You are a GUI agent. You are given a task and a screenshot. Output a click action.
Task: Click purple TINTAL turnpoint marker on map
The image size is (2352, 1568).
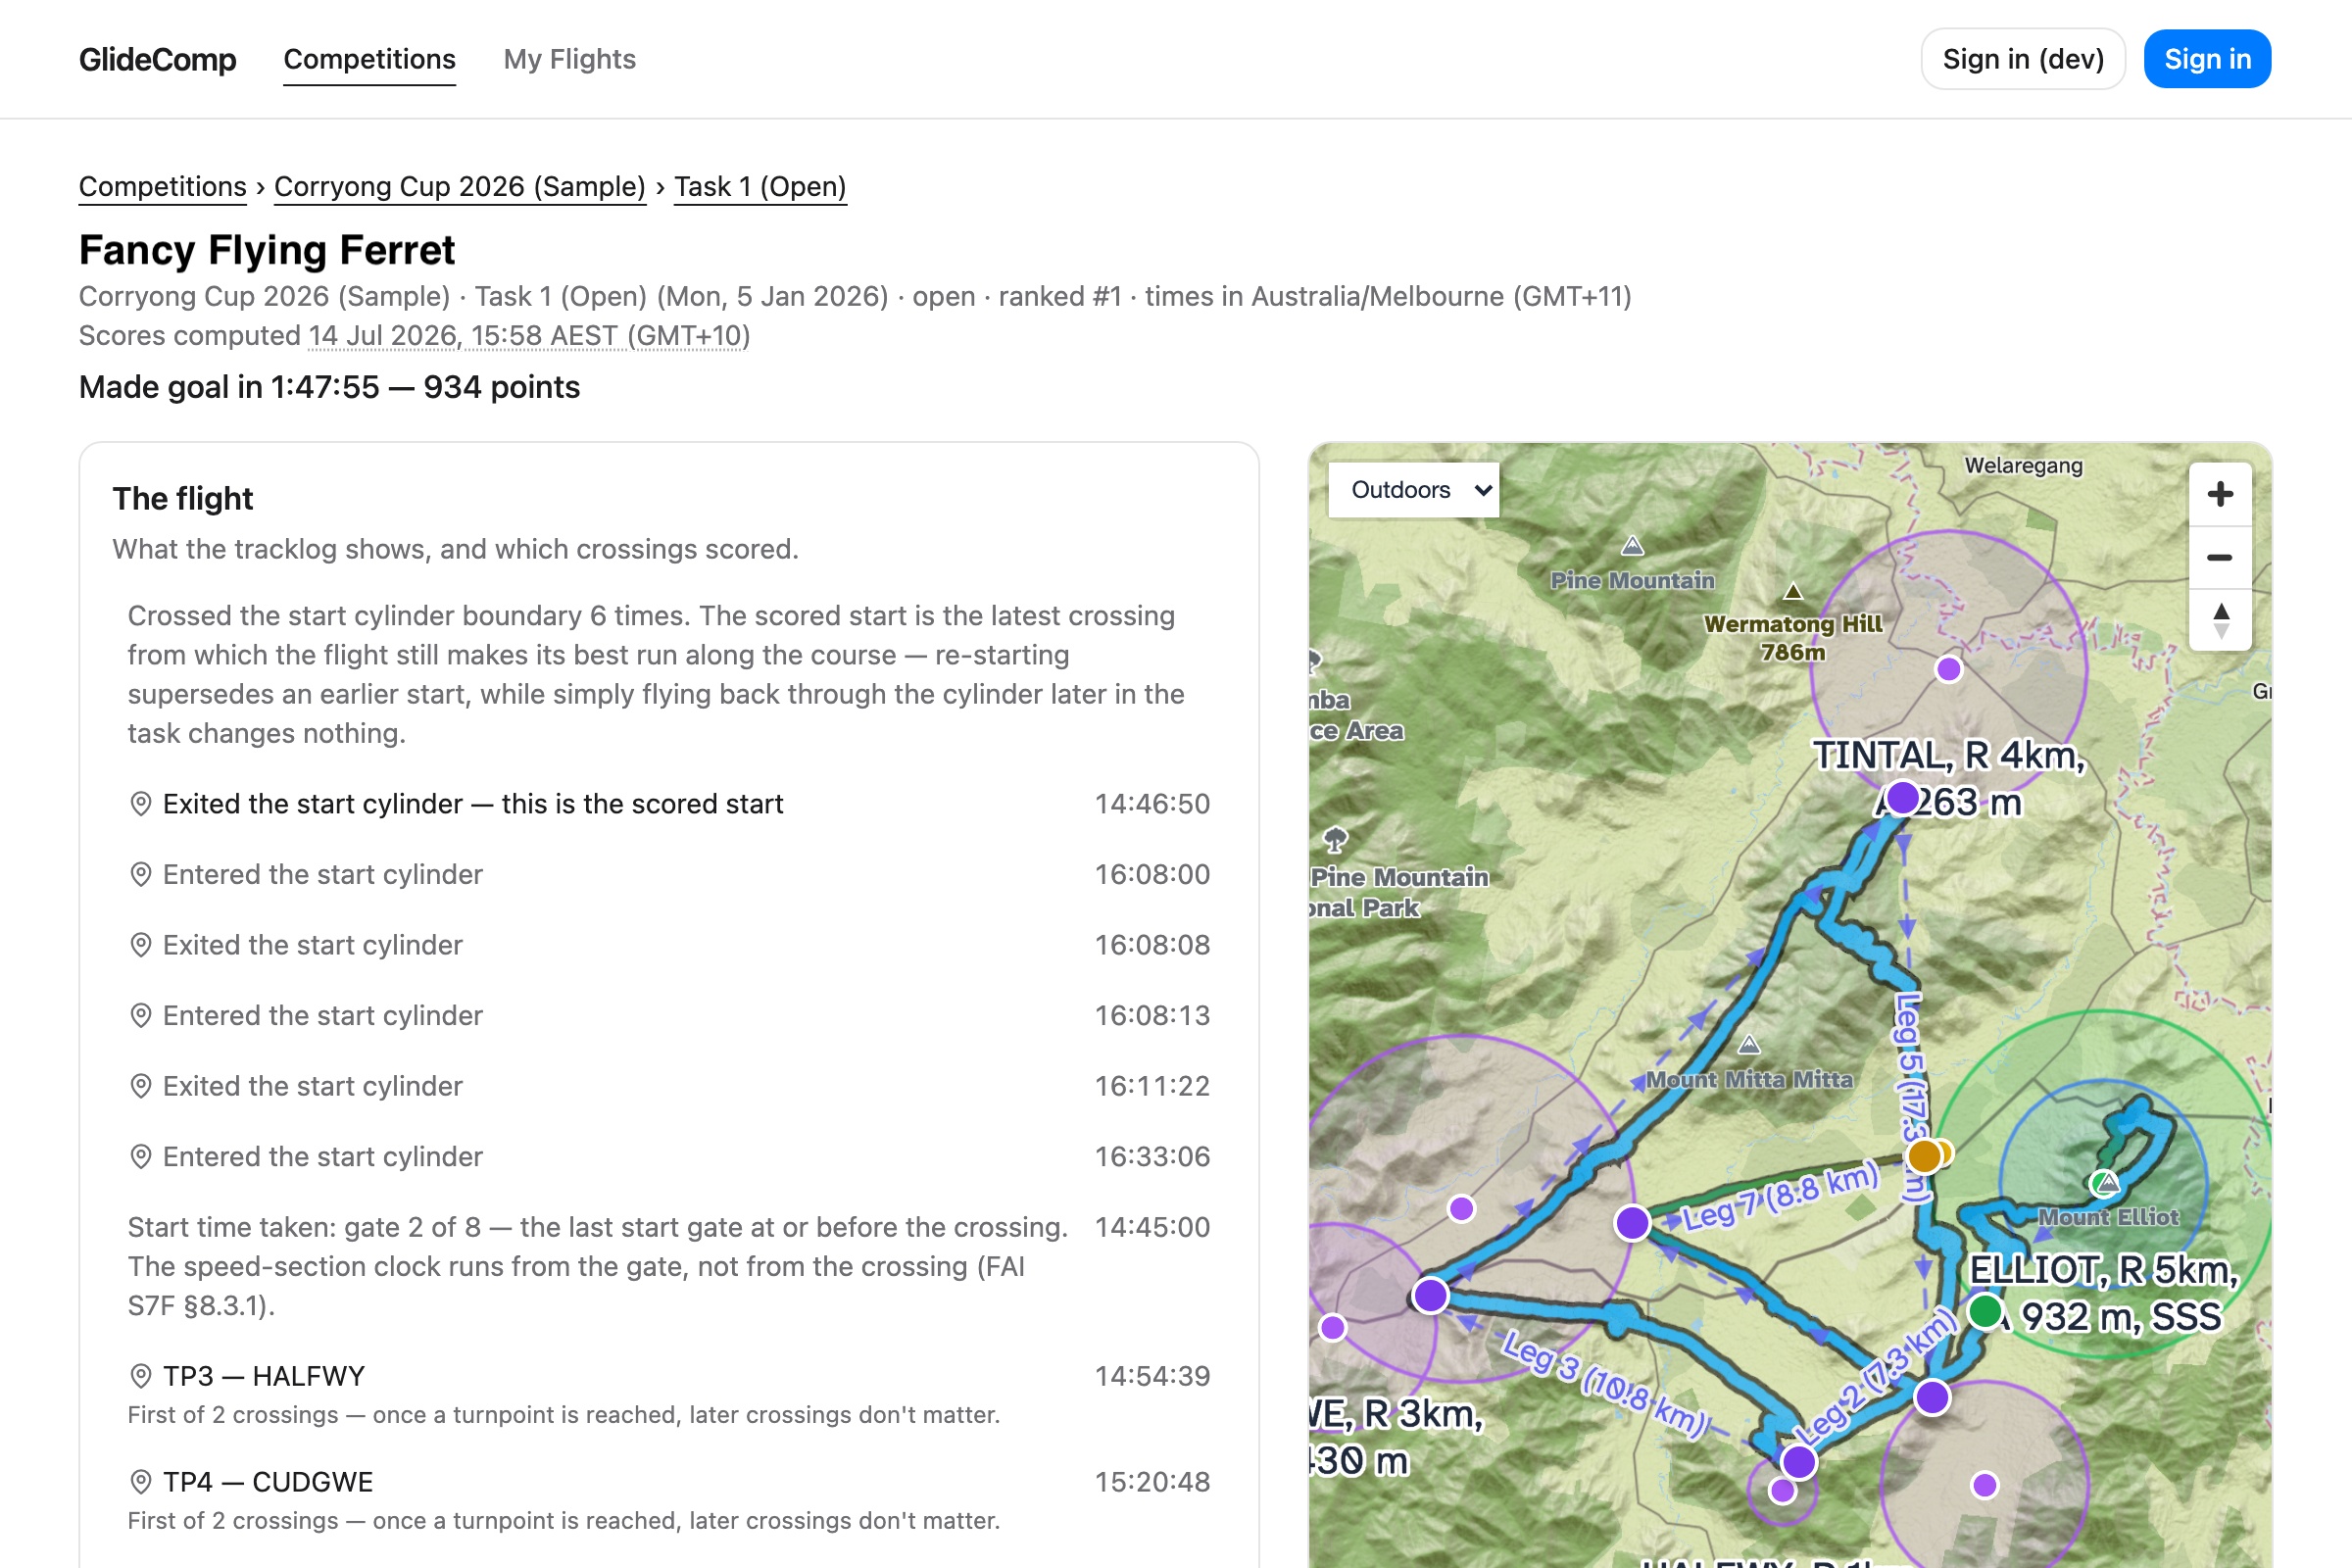1902,798
